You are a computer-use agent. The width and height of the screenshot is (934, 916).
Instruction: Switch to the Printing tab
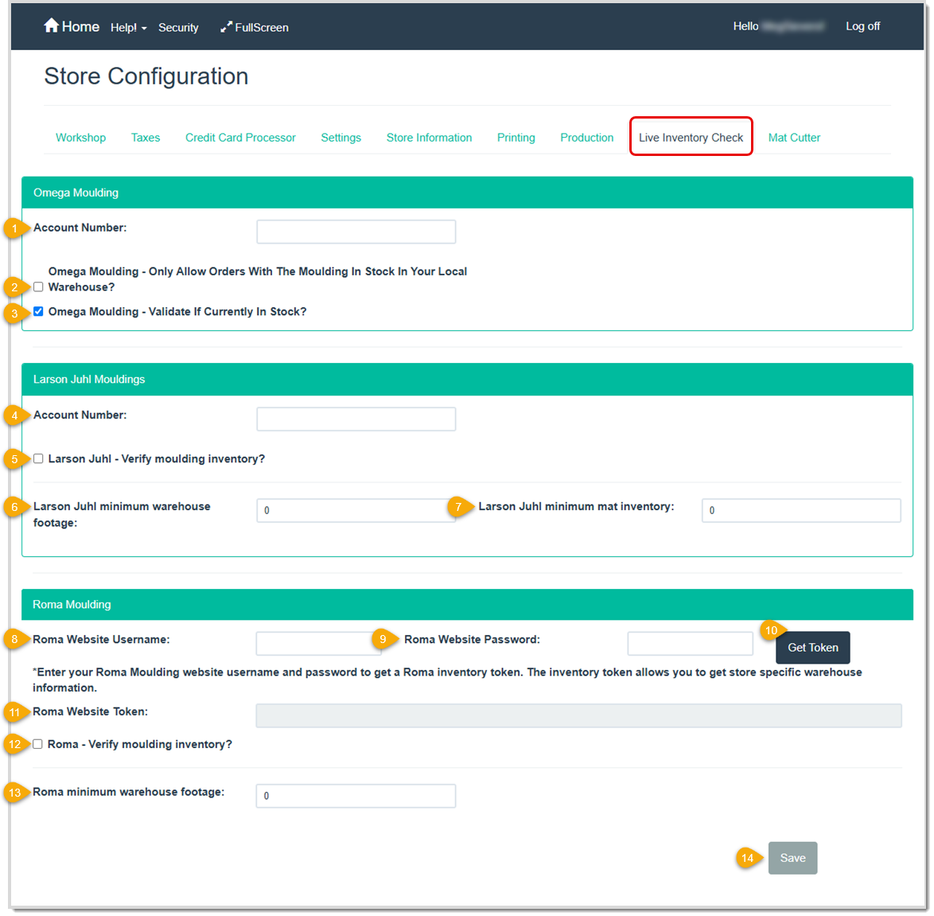516,137
